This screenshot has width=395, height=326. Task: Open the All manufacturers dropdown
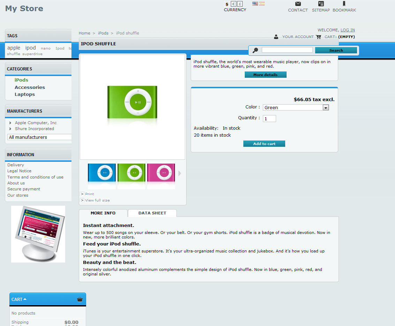tap(39, 137)
